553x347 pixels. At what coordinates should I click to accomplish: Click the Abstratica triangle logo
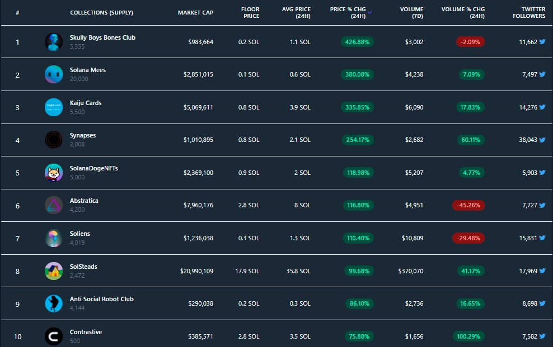coord(53,205)
